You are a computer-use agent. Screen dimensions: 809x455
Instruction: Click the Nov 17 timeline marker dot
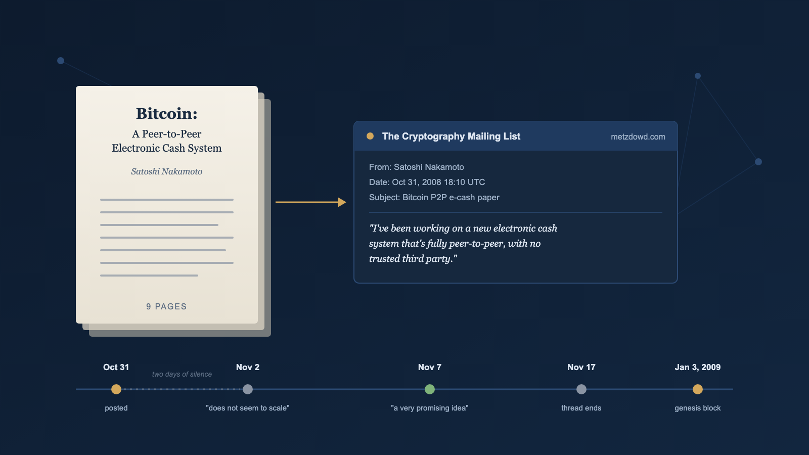coord(581,389)
